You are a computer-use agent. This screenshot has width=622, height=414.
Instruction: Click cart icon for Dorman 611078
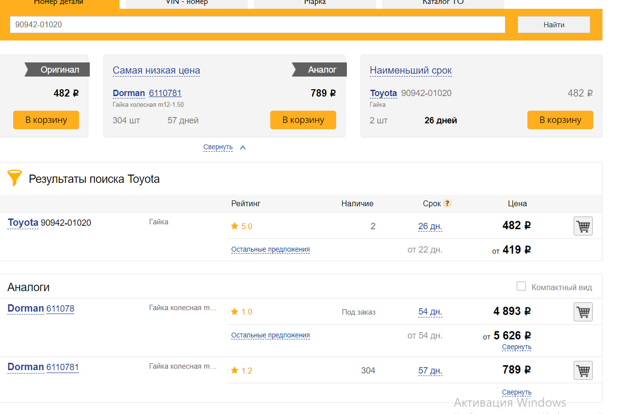pos(583,312)
